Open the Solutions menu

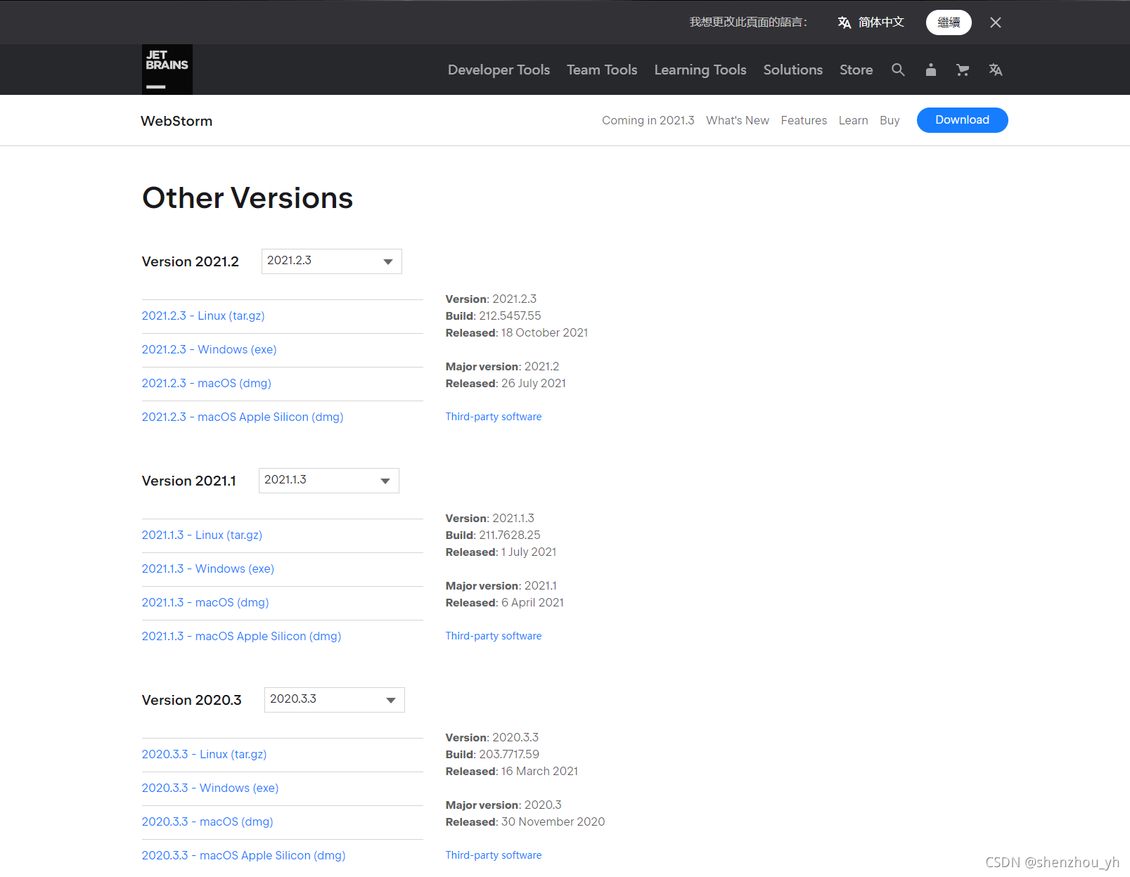click(x=793, y=70)
